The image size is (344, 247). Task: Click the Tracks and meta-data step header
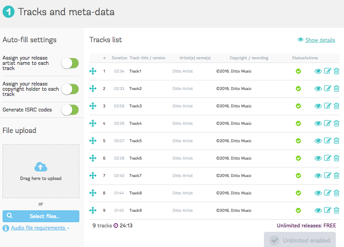click(x=67, y=11)
